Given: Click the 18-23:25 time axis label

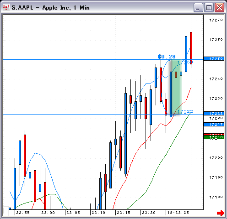Looking at the screenshot, I should [178, 213].
